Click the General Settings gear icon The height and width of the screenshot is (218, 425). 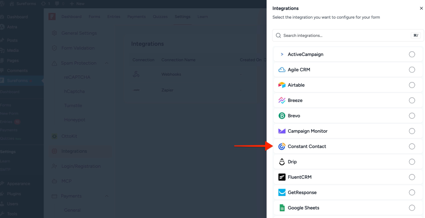tap(54, 33)
